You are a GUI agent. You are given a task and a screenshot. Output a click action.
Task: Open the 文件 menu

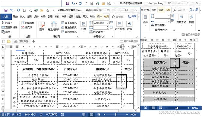(x=6, y=16)
